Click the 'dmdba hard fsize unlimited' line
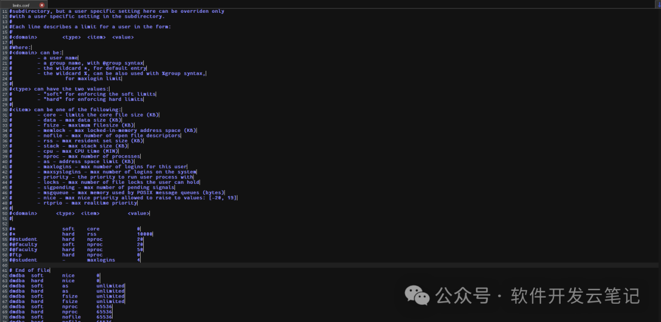Image resolution: width=661 pixels, height=322 pixels. (x=67, y=301)
